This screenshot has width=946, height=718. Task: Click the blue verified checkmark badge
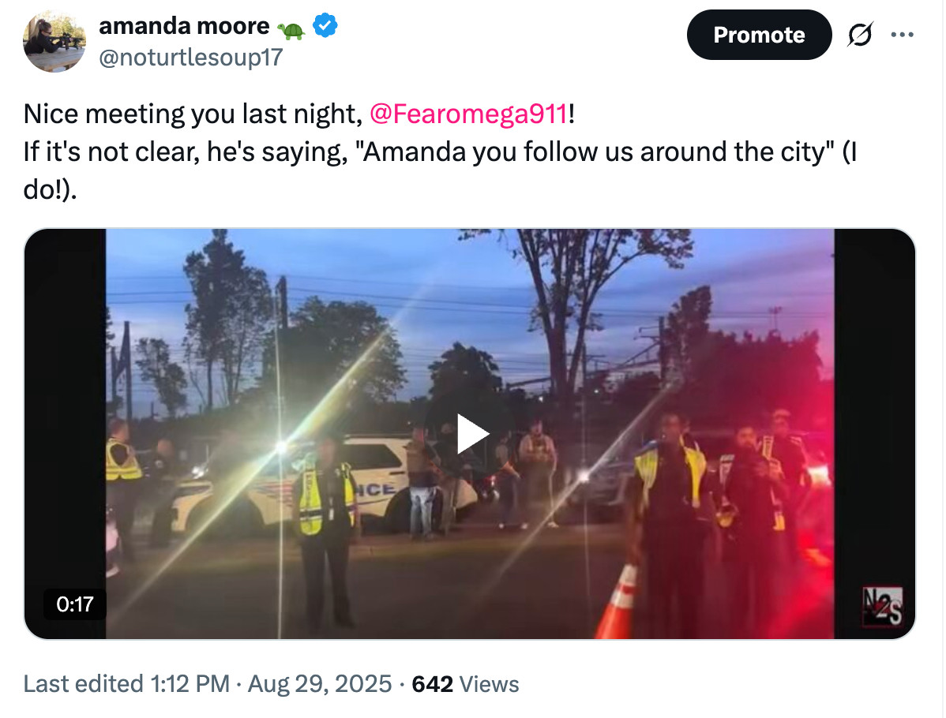point(325,26)
